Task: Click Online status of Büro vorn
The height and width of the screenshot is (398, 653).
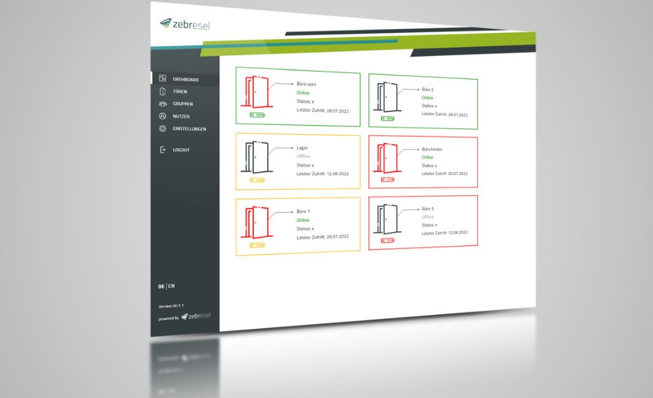Action: point(303,93)
